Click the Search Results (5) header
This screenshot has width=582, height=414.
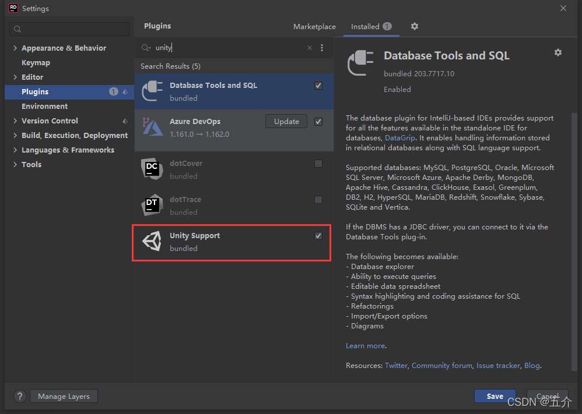tap(170, 66)
